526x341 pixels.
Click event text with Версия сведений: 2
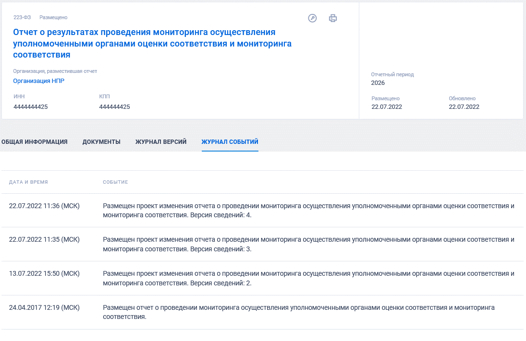point(308,278)
